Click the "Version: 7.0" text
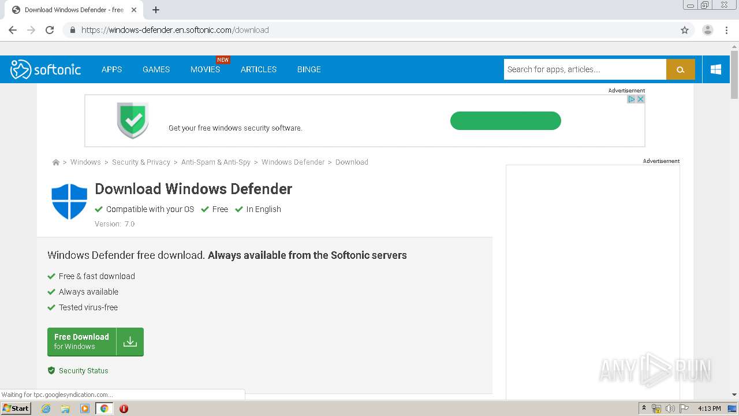This screenshot has width=739, height=416. coord(114,224)
